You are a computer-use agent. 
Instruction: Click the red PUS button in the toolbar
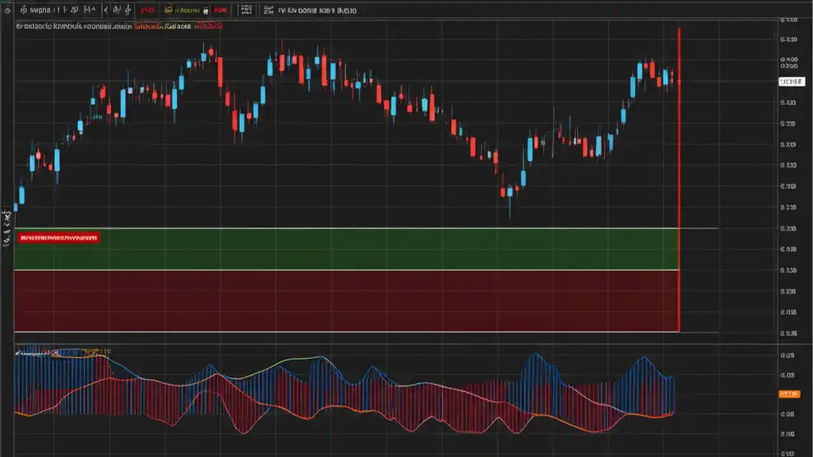[147, 10]
